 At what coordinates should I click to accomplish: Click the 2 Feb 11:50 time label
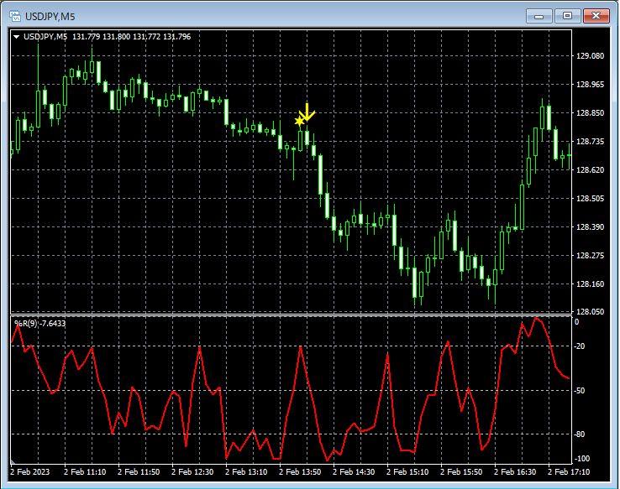point(139,472)
